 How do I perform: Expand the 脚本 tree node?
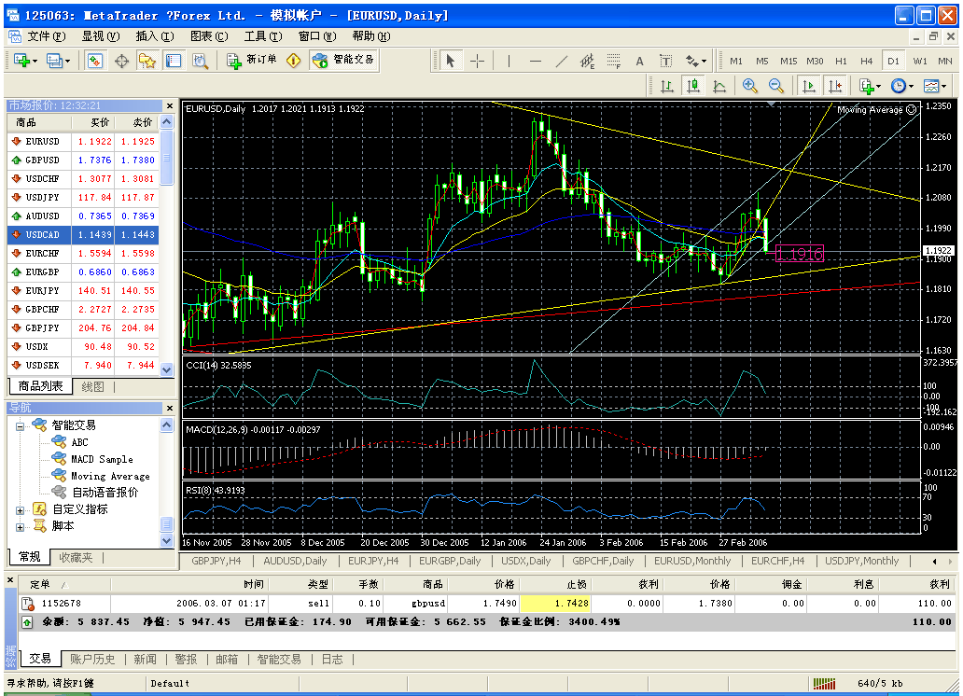[x=20, y=527]
